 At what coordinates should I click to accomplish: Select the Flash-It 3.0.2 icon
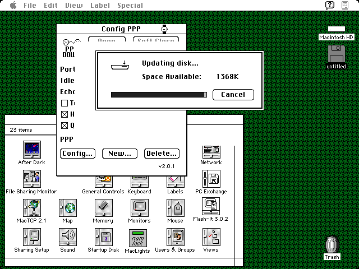[x=211, y=207]
